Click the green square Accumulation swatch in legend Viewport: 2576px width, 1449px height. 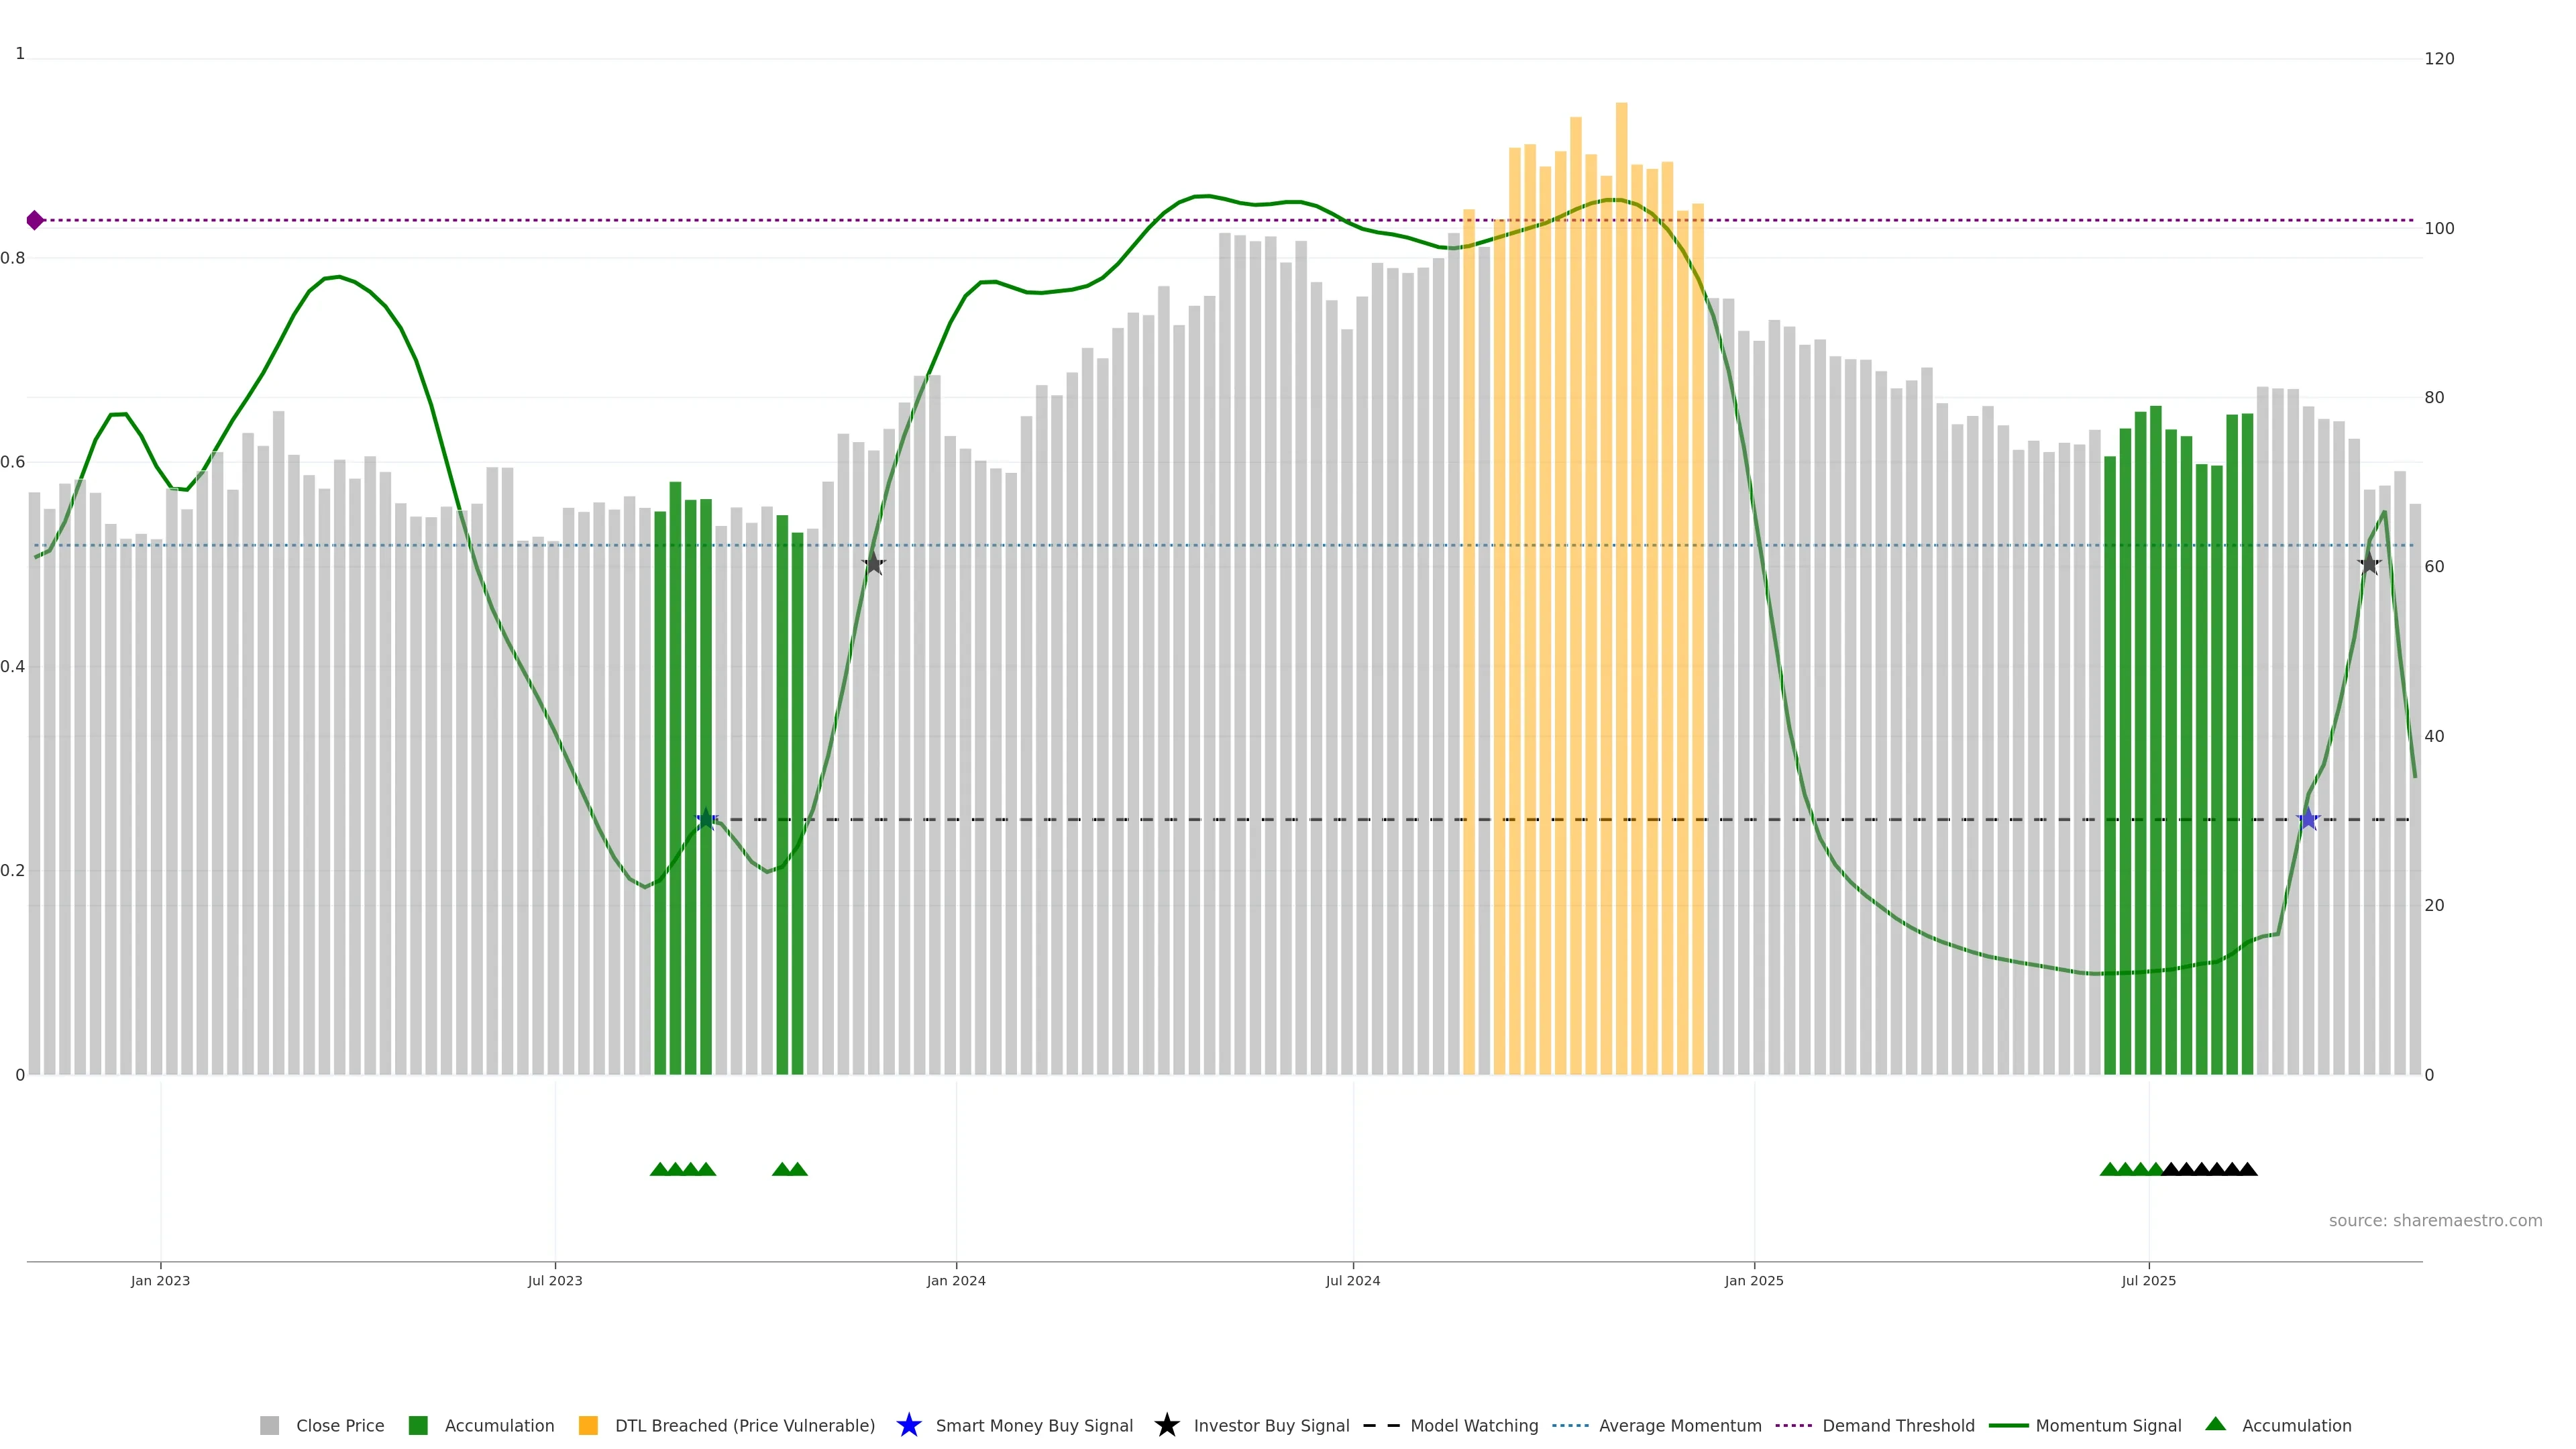(418, 1426)
